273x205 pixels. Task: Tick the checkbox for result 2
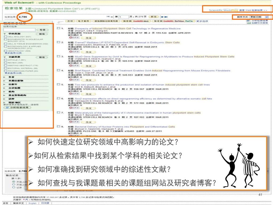(x=58, y=42)
